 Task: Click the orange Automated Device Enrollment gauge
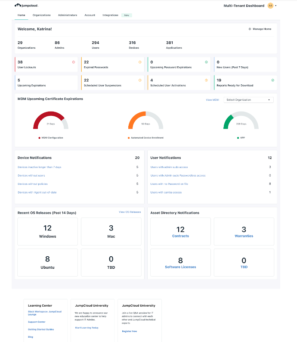tap(146, 121)
